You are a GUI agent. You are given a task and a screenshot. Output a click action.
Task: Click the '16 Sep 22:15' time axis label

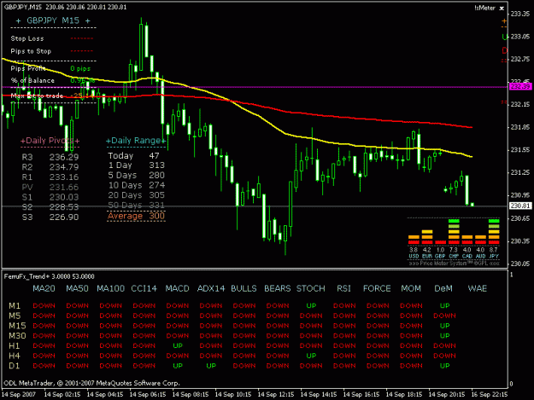[x=489, y=395]
